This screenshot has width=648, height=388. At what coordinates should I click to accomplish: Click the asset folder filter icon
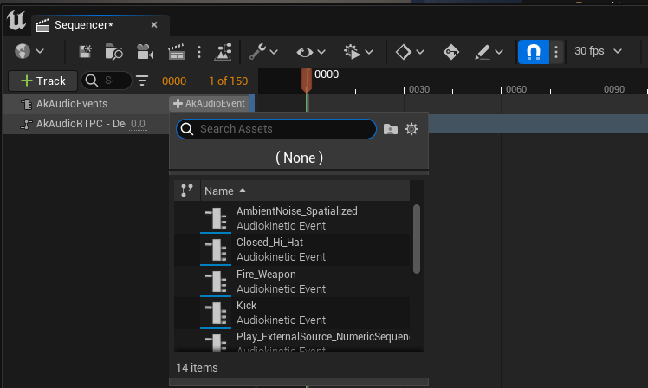click(x=390, y=129)
